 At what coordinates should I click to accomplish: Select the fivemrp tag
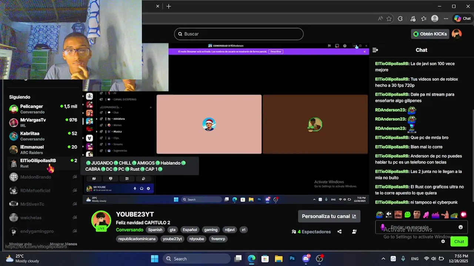click(x=218, y=239)
